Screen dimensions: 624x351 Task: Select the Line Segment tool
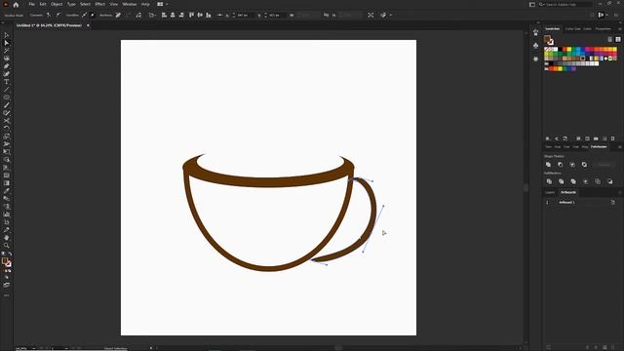click(7, 90)
